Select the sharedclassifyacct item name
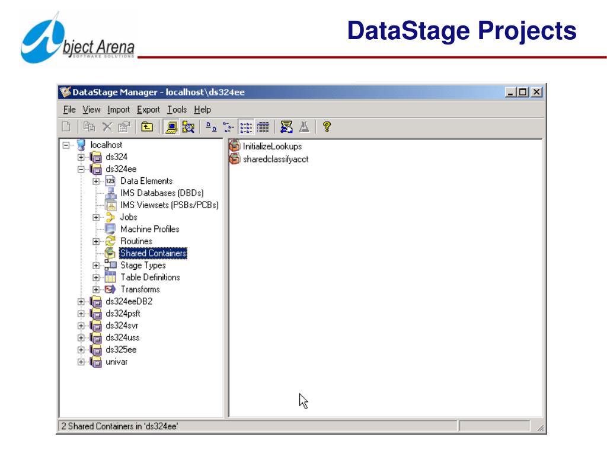 (x=276, y=159)
